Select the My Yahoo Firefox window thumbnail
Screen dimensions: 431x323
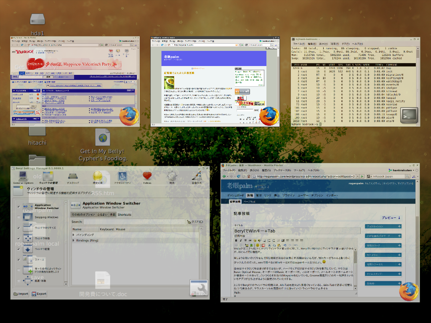point(75,81)
